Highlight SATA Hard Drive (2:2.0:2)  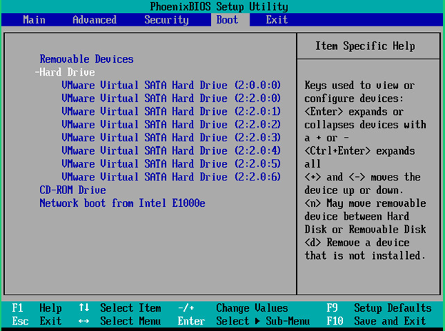click(171, 125)
